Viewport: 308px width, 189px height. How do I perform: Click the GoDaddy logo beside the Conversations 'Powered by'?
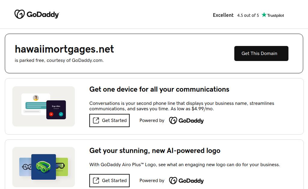186,120
